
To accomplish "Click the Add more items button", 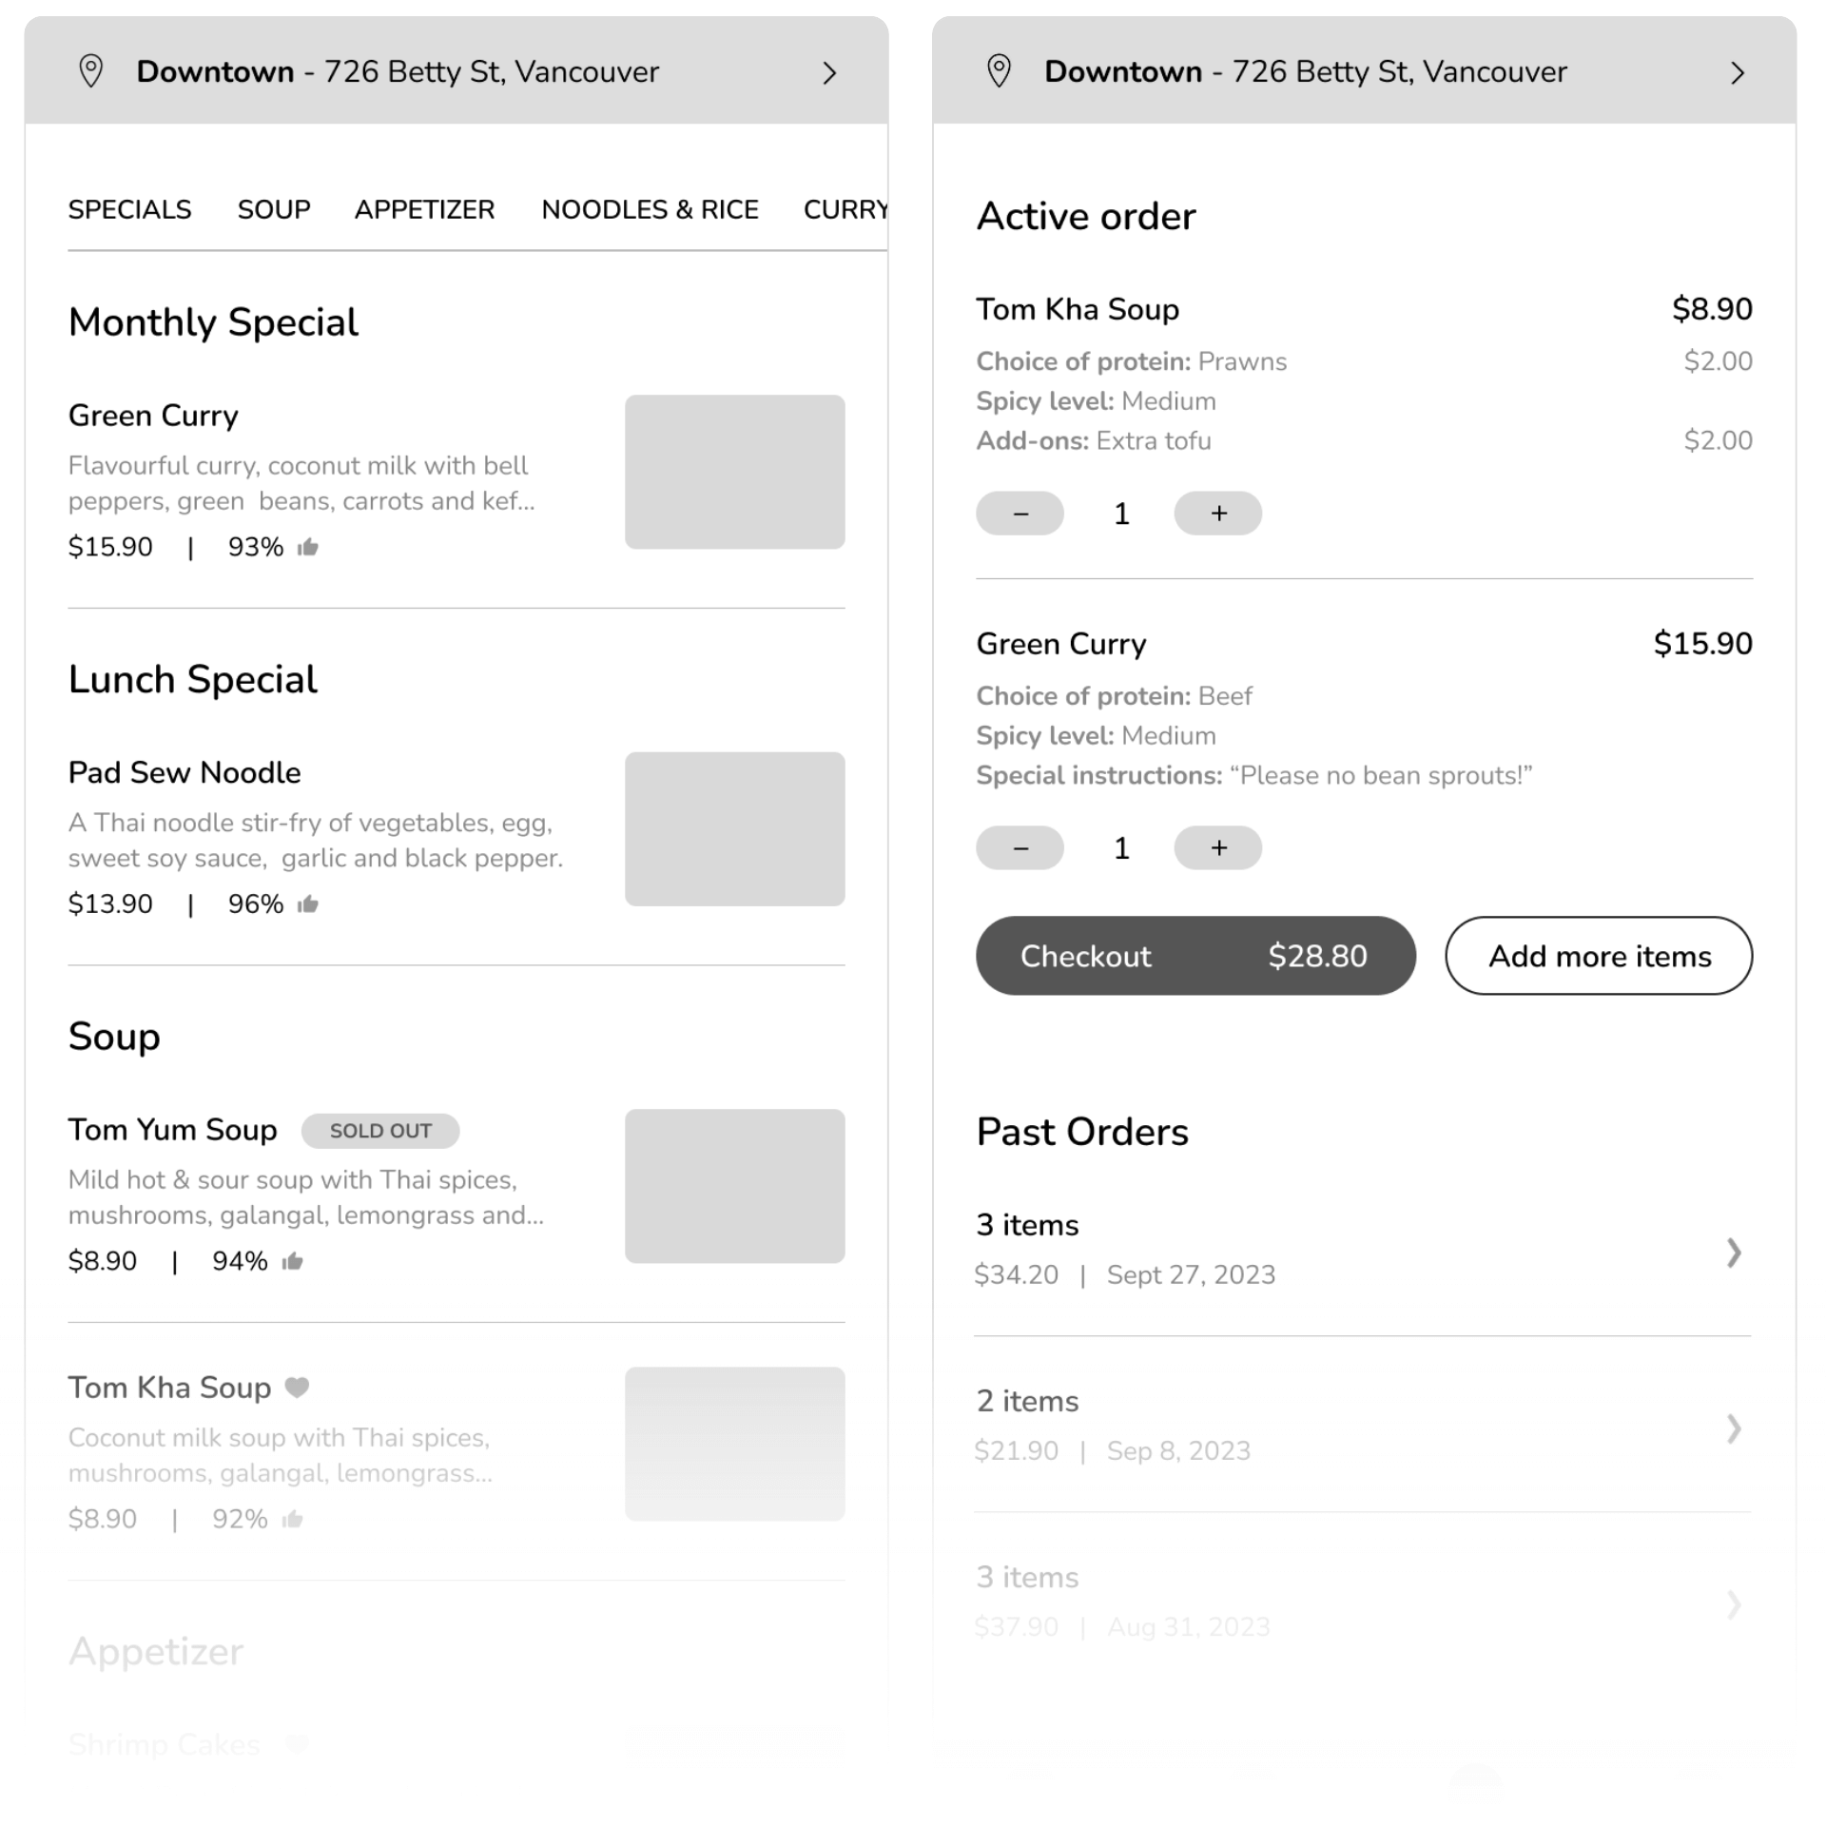I will tap(1599, 956).
